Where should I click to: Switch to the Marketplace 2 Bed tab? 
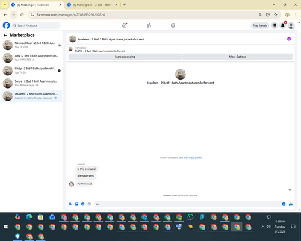pos(92,5)
